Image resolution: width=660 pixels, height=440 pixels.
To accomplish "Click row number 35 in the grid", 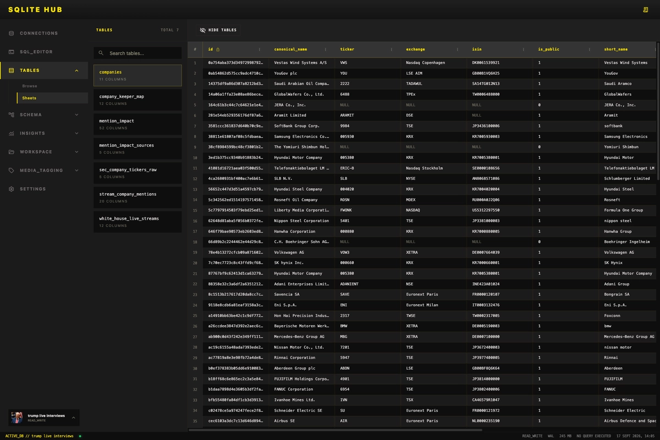I will 195,421.
